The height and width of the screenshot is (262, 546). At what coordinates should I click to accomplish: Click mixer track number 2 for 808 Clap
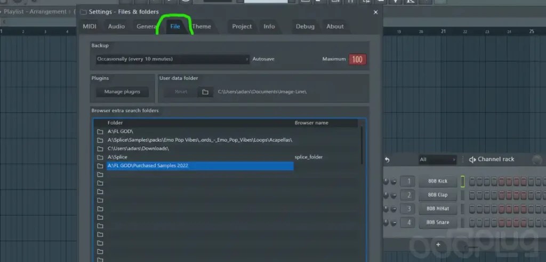[407, 195]
